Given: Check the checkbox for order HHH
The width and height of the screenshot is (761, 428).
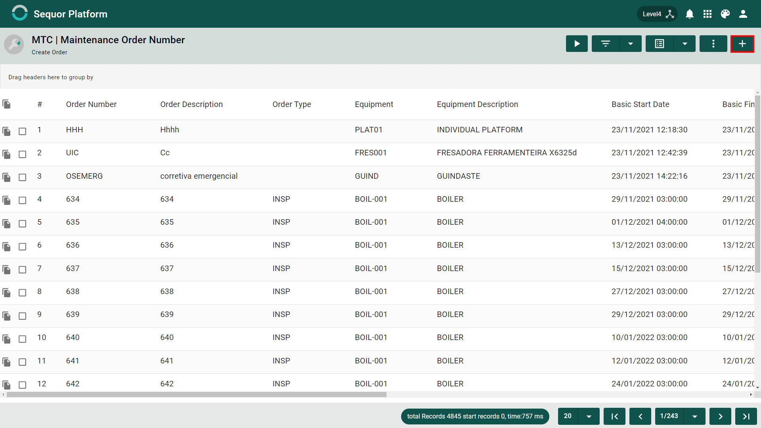Looking at the screenshot, I should [x=23, y=131].
